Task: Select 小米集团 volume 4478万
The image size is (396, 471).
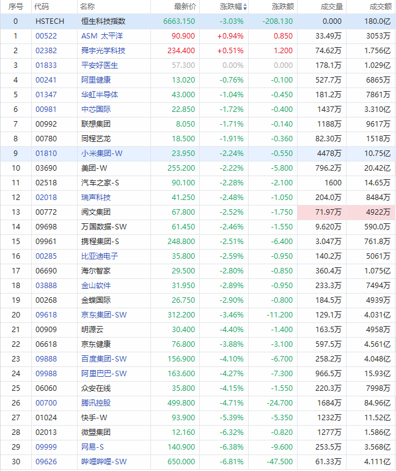Action: (x=329, y=154)
